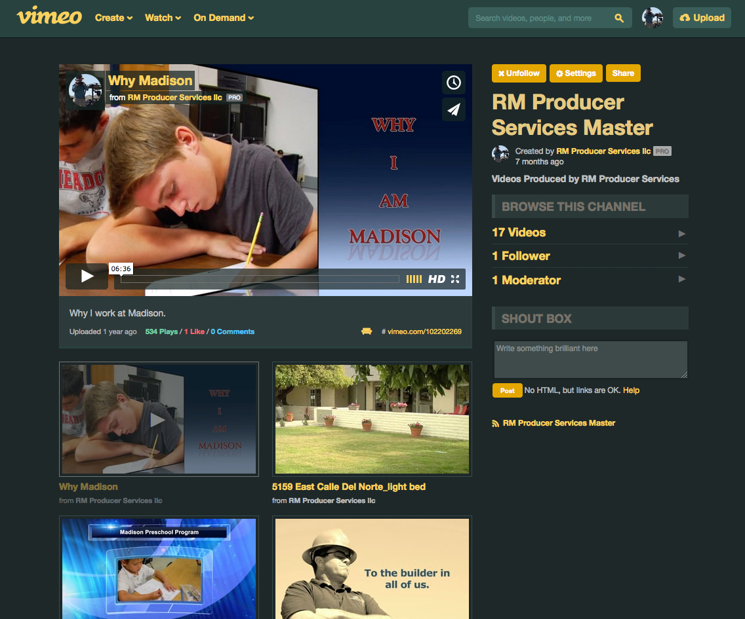The image size is (745, 619).
Task: Open the user profile avatar in header
Action: 653,18
